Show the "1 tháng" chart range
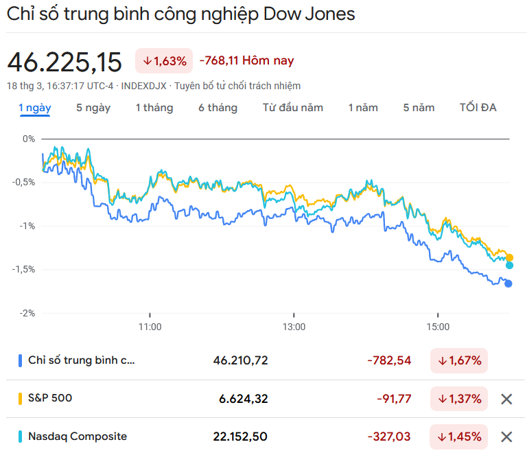The width and height of the screenshot is (527, 453). [x=154, y=108]
